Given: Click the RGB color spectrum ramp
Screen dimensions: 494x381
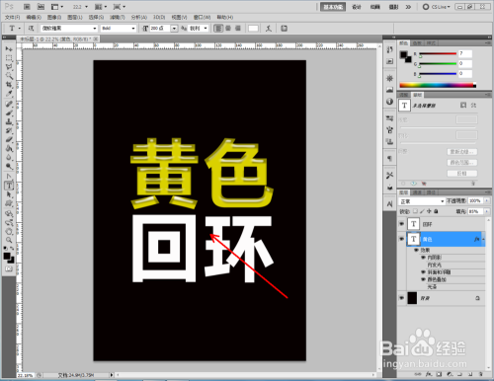Looking at the screenshot, I should 438,85.
